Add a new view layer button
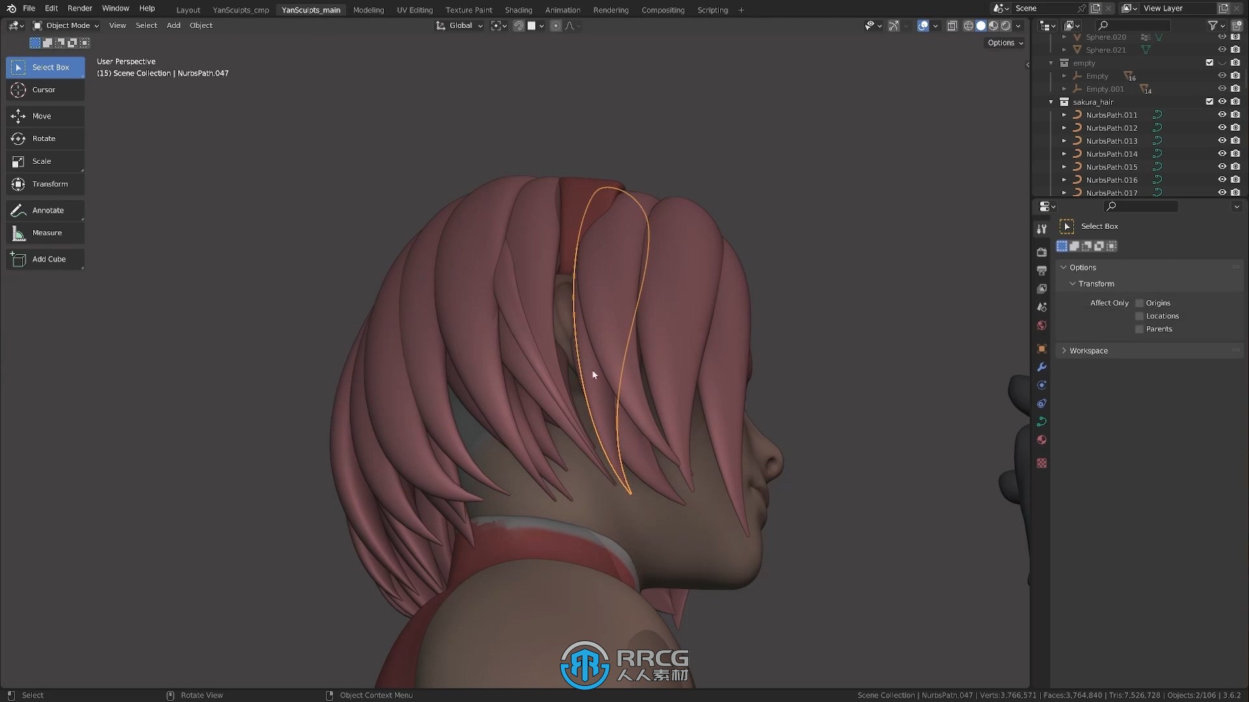The width and height of the screenshot is (1249, 702). pyautogui.click(x=1224, y=8)
